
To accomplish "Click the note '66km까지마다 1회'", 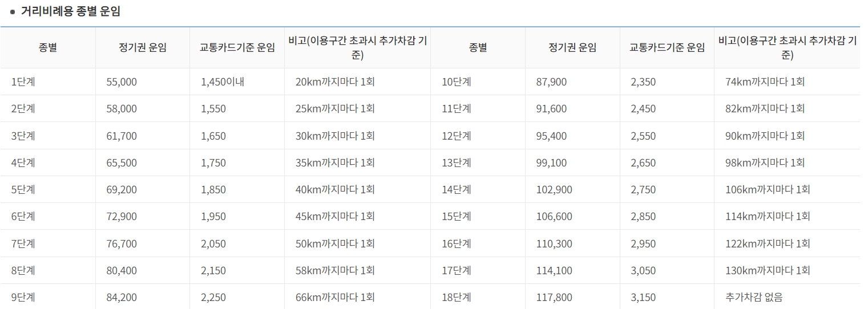I will point(335,297).
